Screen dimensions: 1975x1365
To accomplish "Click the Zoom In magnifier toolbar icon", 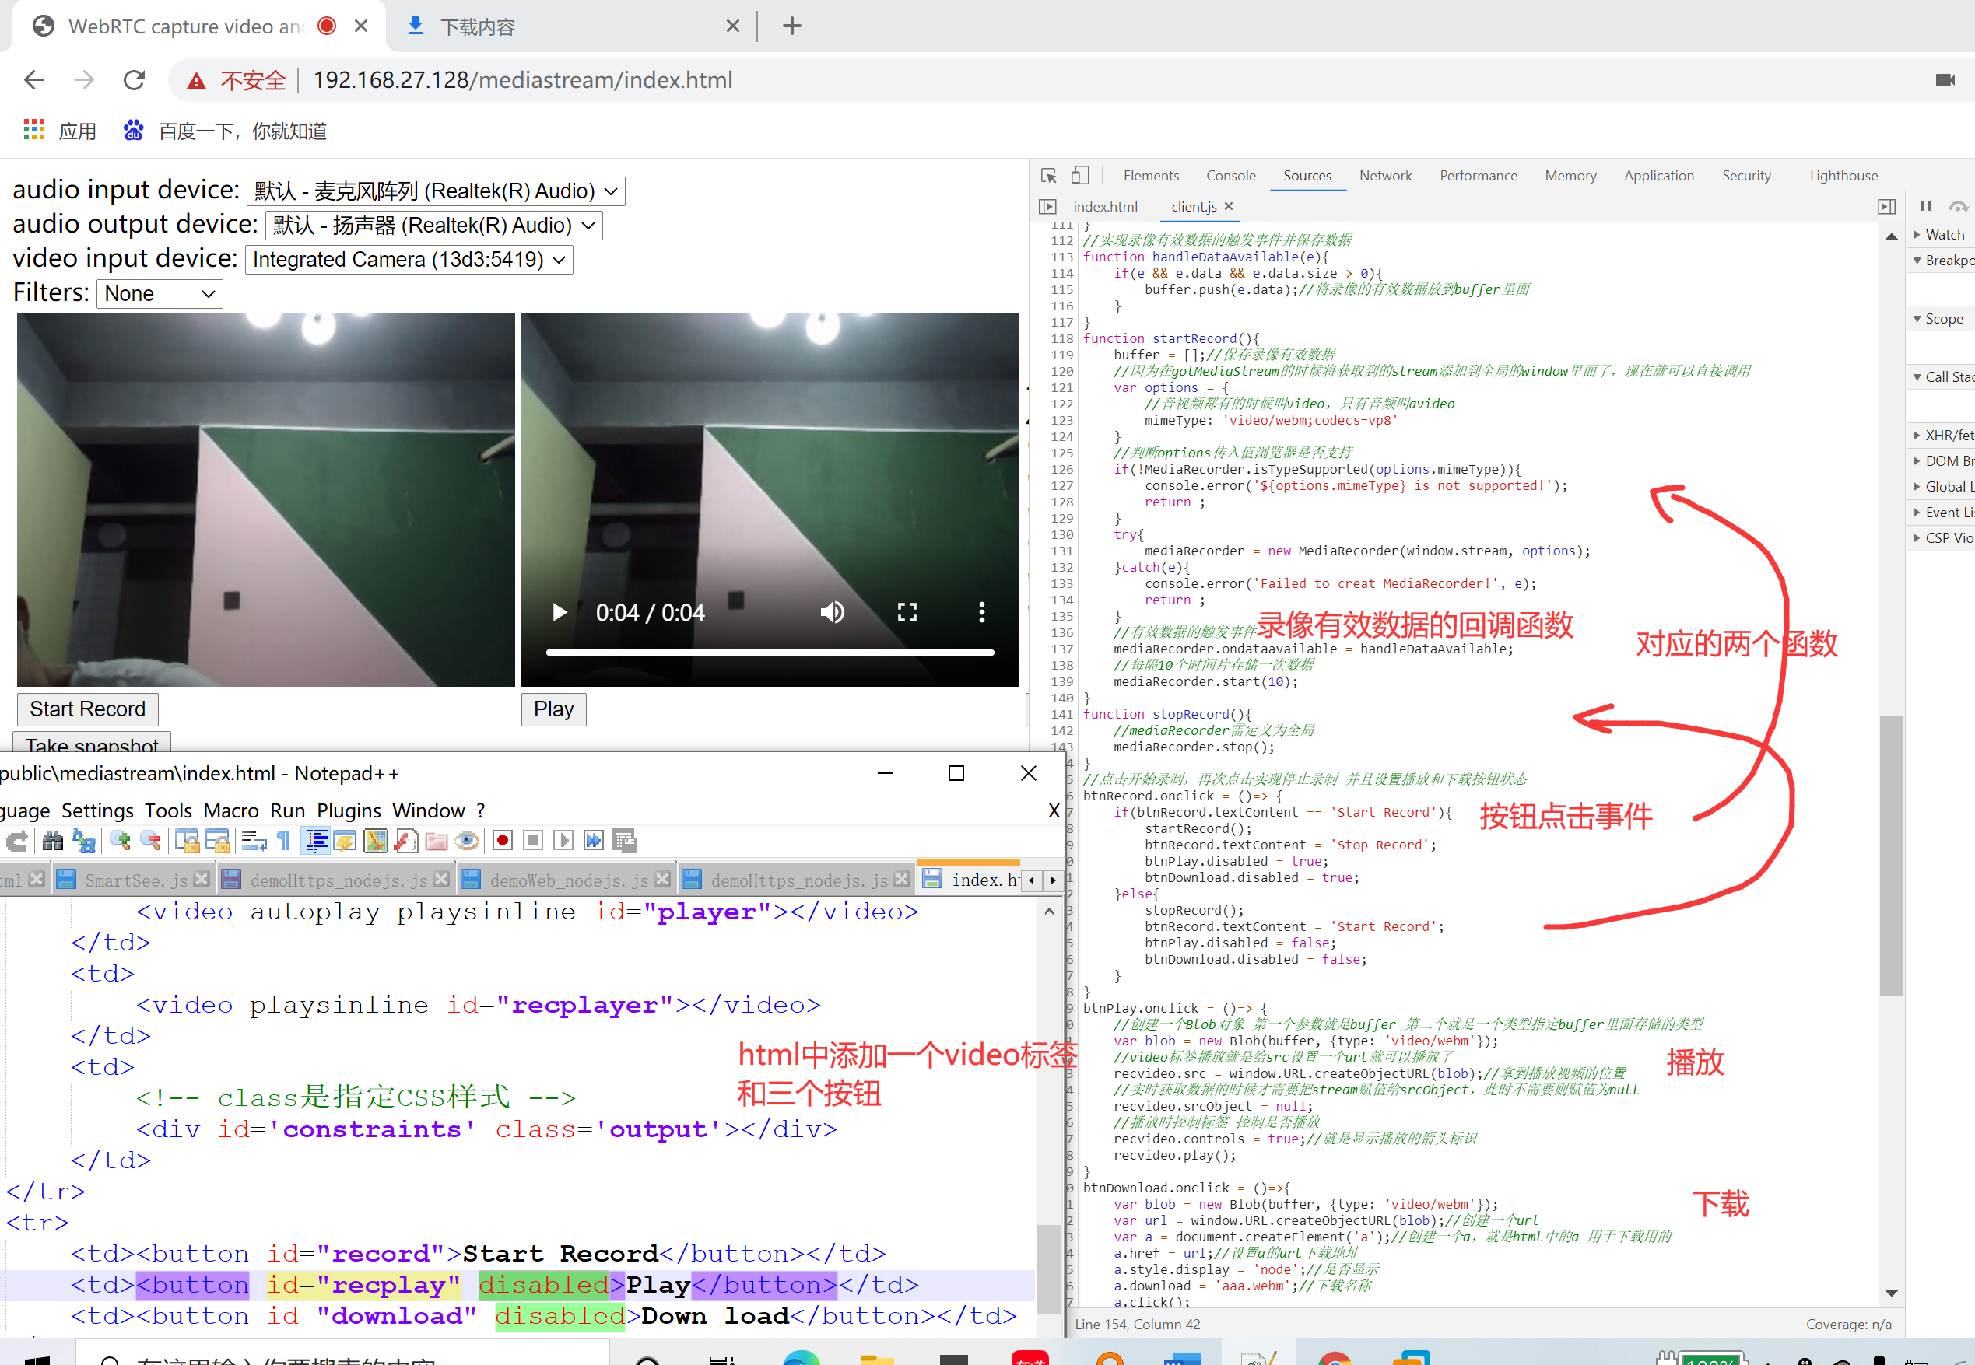I will tap(120, 841).
